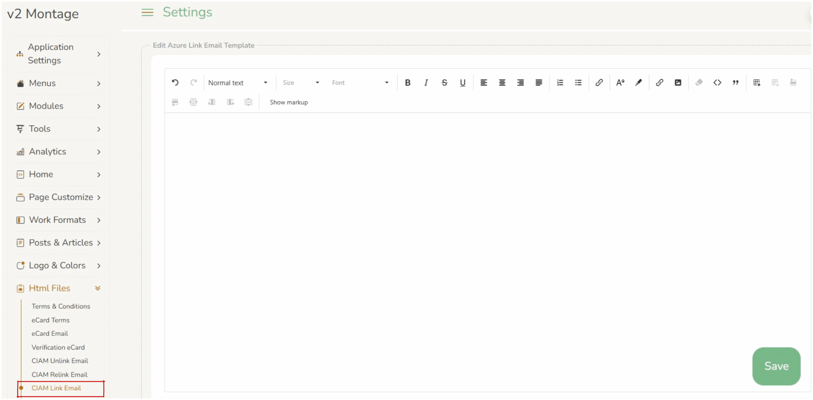Open CIAM Unlink Email item

[x=60, y=361]
